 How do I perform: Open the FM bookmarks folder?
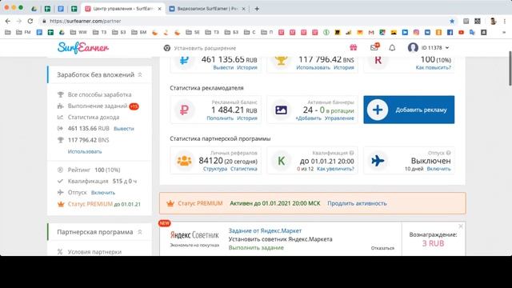[x=23, y=32]
